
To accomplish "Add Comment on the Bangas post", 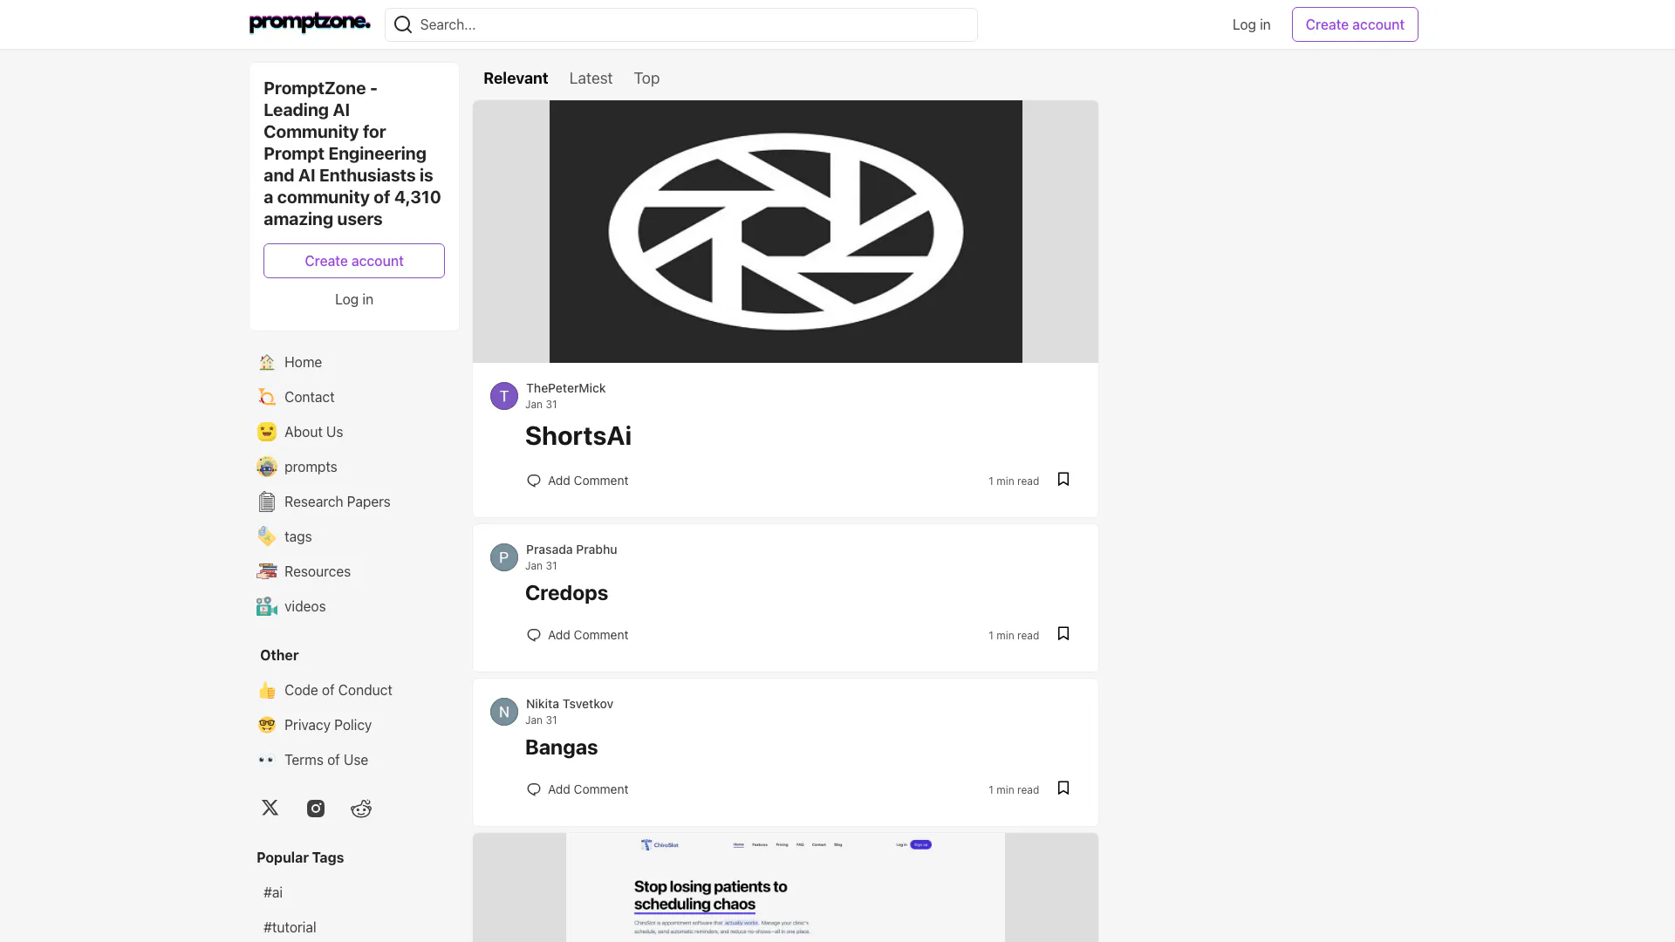I will [x=578, y=789].
